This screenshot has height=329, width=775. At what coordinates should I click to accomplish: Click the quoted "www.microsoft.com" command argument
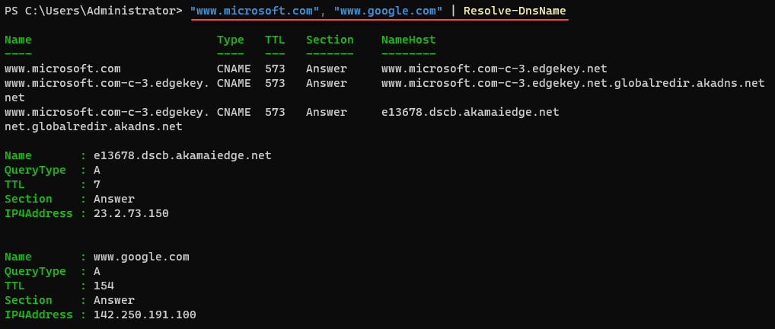(255, 11)
